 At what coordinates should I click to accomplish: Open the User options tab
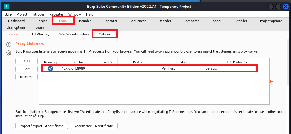16,27
